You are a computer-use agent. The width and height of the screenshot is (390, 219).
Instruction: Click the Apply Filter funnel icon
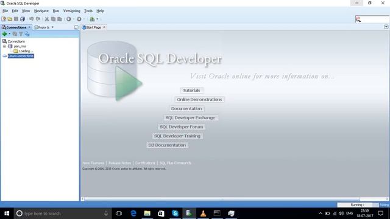click(21, 34)
